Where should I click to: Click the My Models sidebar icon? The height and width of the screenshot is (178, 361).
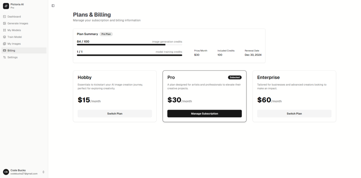[x=5, y=30]
